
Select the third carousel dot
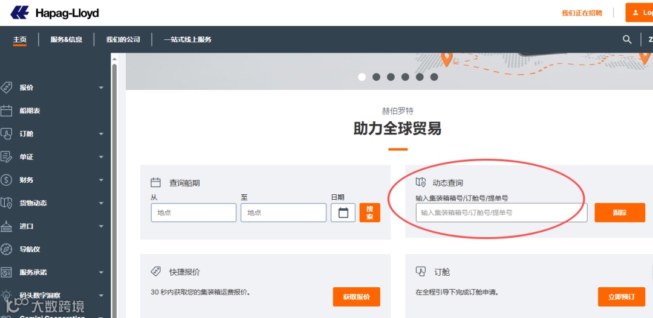pos(391,77)
